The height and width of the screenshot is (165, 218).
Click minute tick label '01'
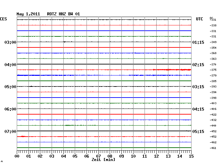[29, 156]
